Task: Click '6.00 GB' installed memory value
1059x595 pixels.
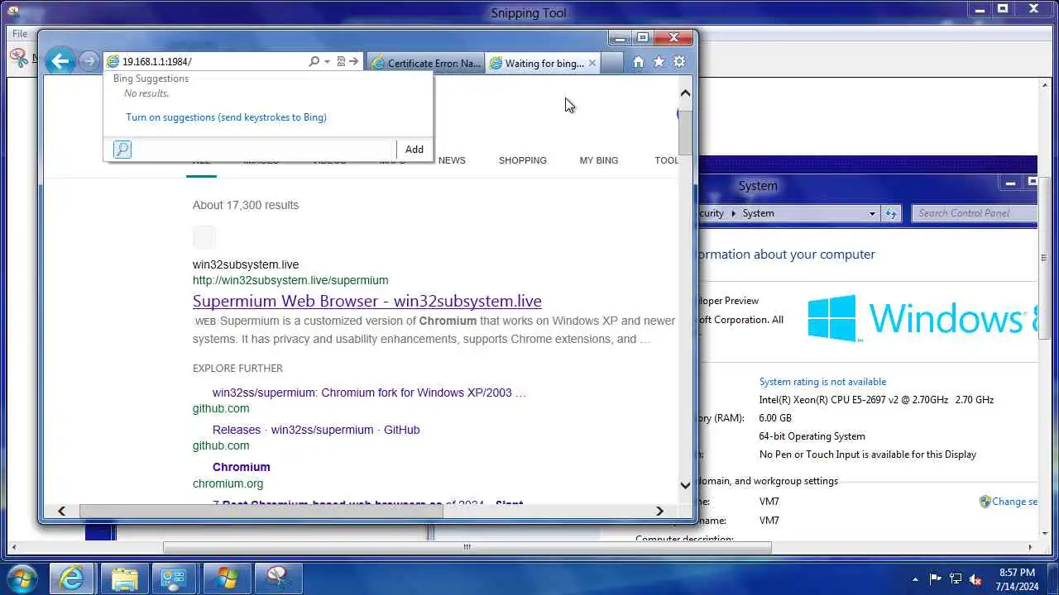Action: tap(775, 418)
